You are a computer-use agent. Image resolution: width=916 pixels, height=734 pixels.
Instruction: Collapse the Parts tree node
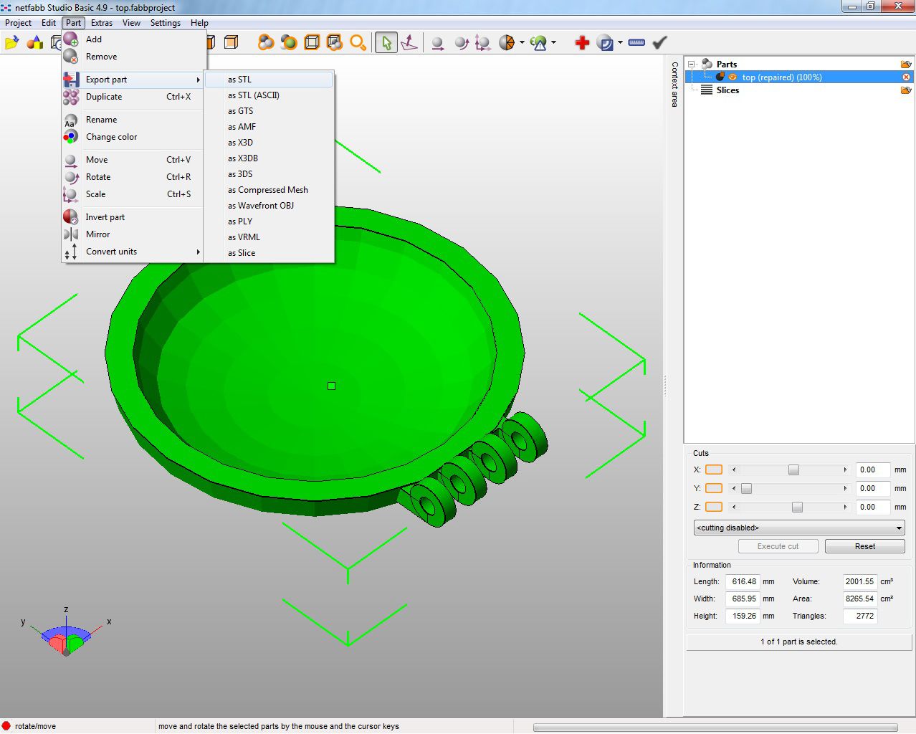point(692,63)
